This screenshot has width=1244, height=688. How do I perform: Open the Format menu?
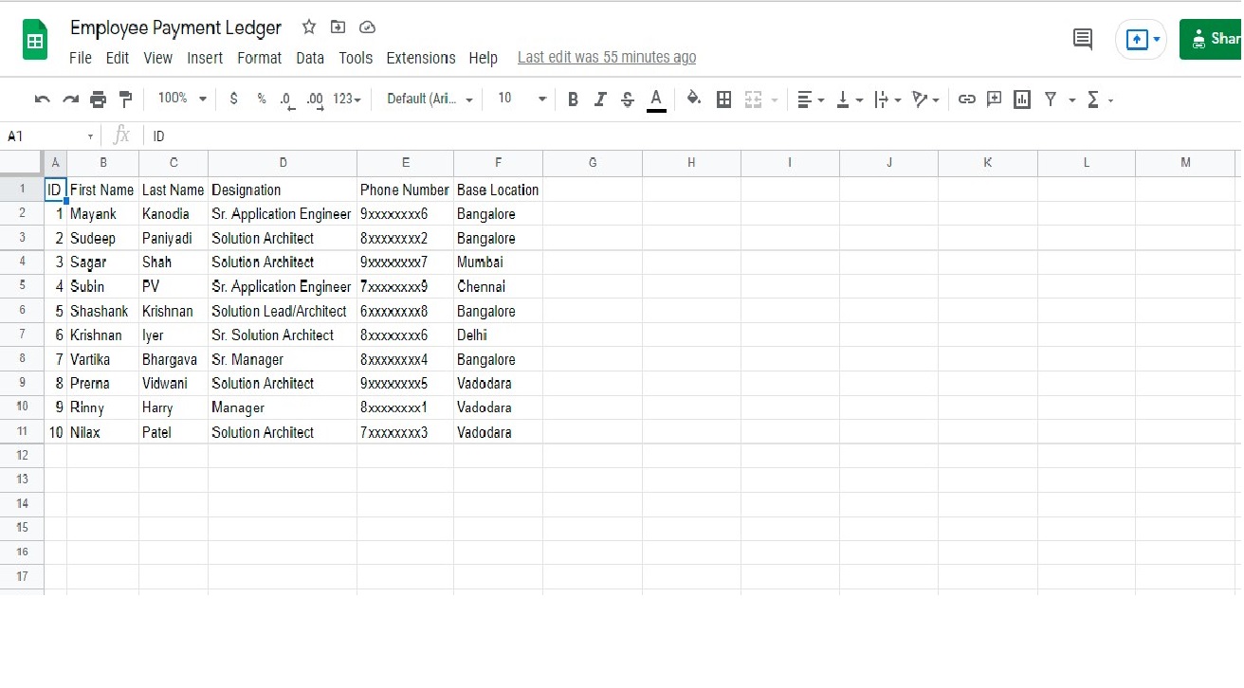[260, 58]
